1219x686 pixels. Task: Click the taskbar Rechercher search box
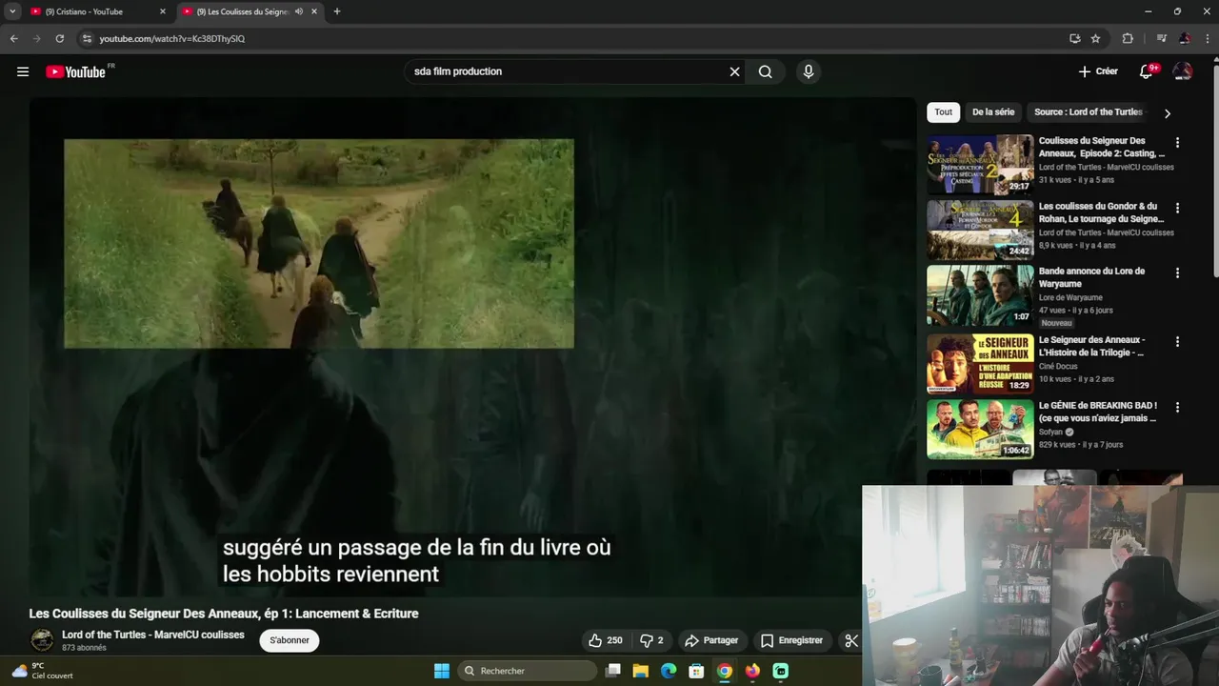click(527, 671)
